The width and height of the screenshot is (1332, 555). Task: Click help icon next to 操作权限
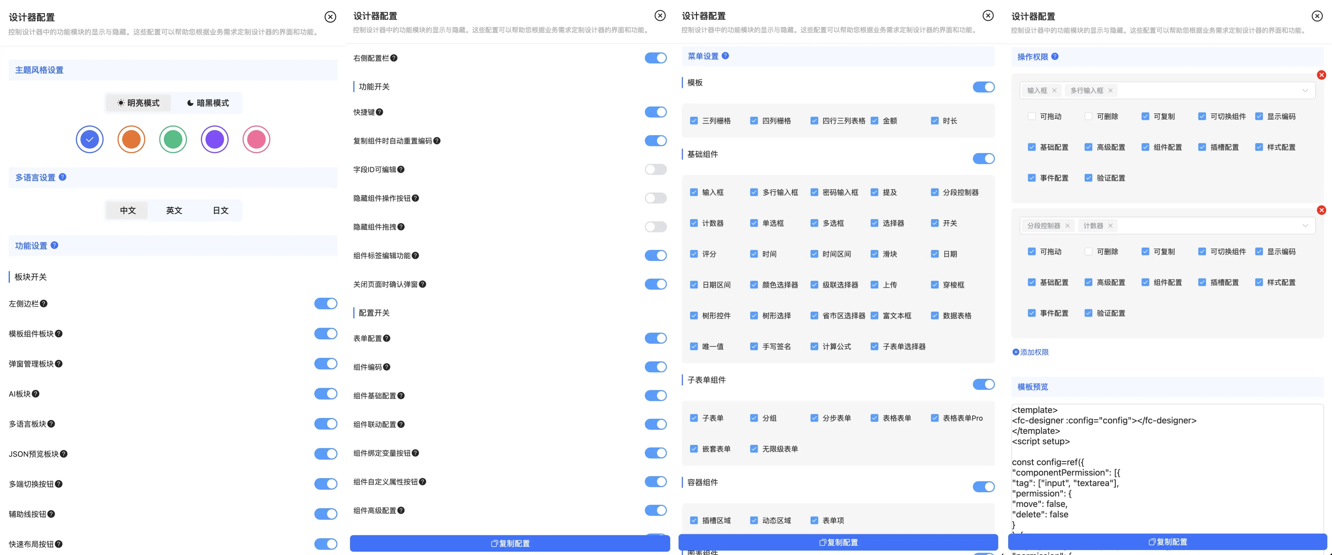[x=1055, y=56]
